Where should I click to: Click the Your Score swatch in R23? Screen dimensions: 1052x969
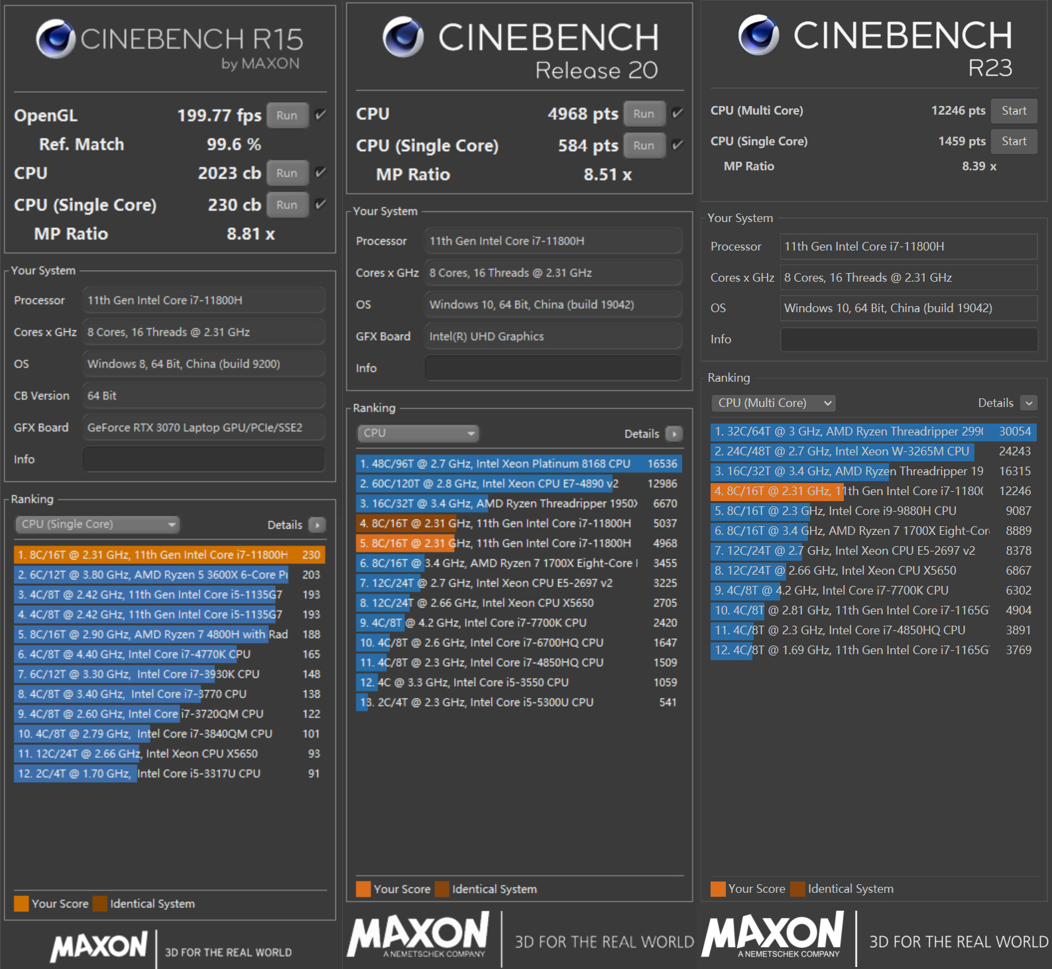[718, 889]
